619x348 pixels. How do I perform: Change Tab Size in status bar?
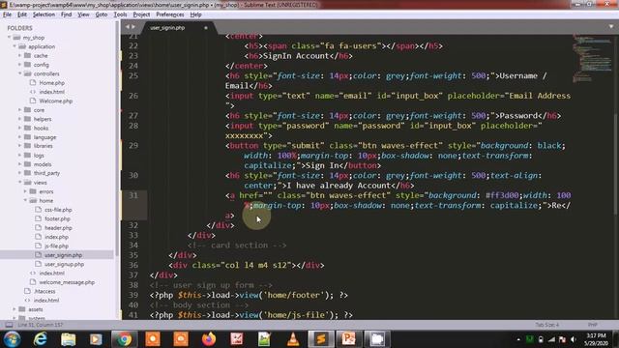(547, 325)
